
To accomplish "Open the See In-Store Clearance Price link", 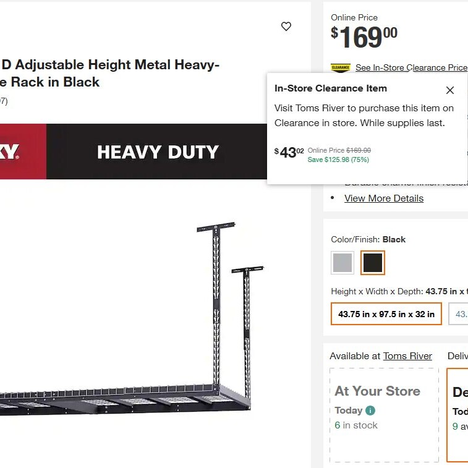I will 411,67.
